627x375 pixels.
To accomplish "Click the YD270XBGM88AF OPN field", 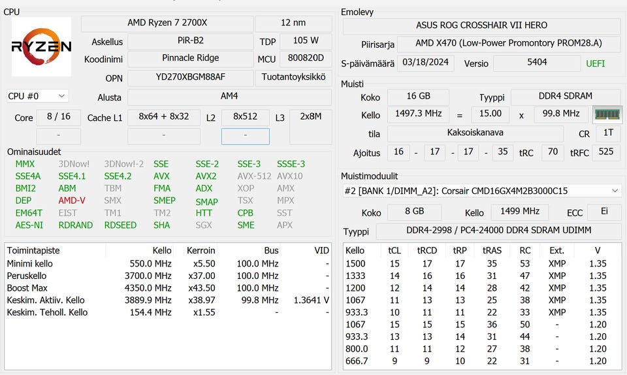I will pos(190,77).
